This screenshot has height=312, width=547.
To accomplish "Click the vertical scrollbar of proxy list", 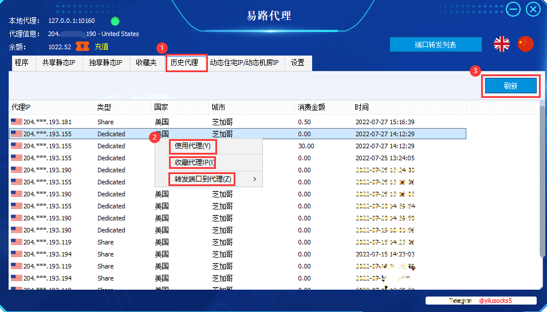I will [542, 181].
